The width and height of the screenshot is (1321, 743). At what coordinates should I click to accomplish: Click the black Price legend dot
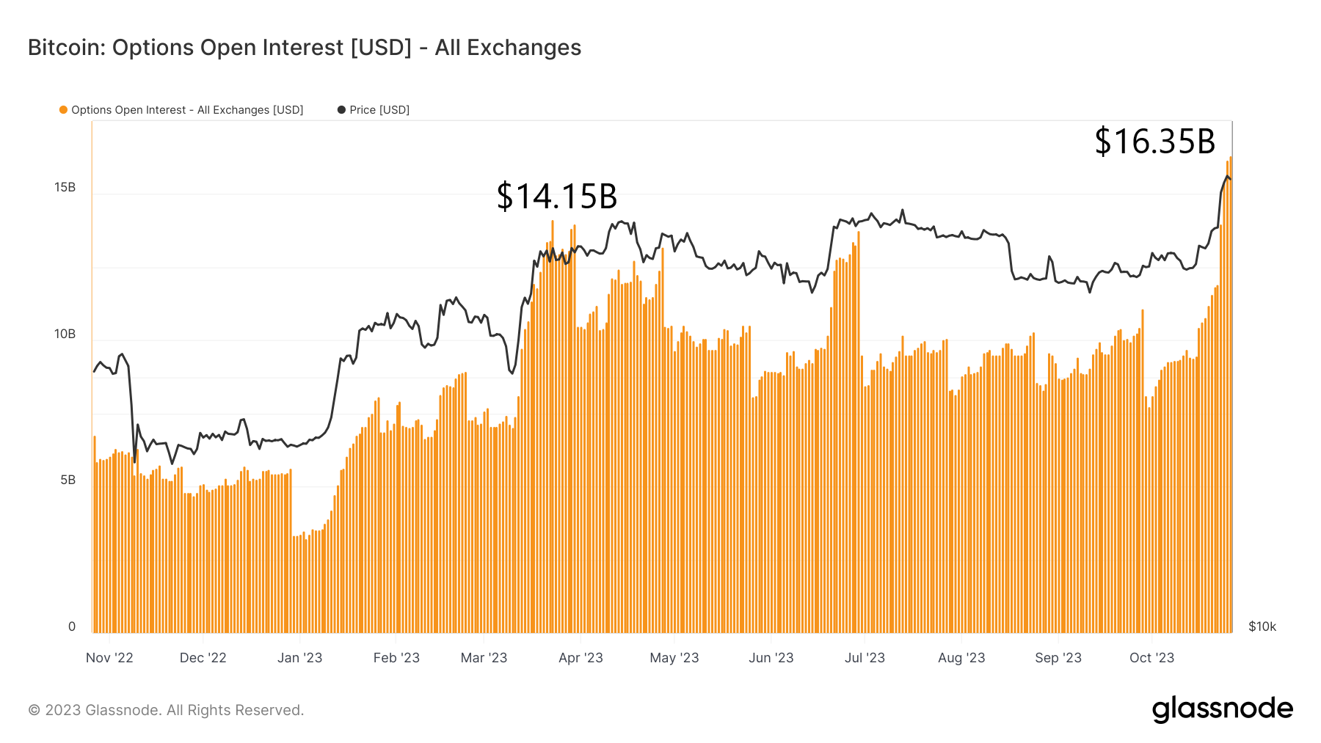tap(341, 110)
